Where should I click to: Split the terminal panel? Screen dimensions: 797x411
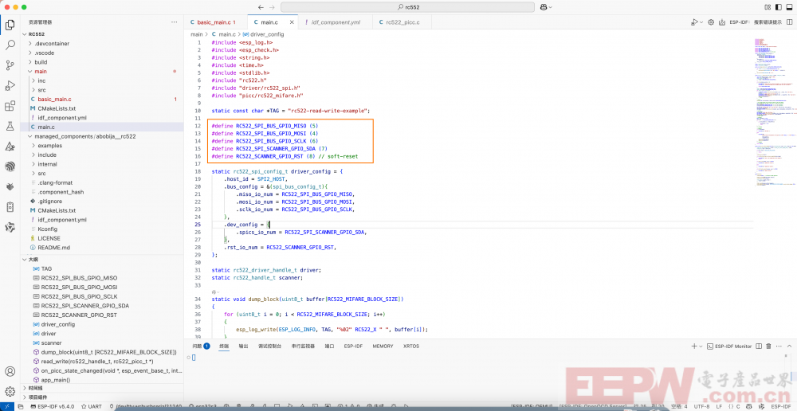click(759, 346)
